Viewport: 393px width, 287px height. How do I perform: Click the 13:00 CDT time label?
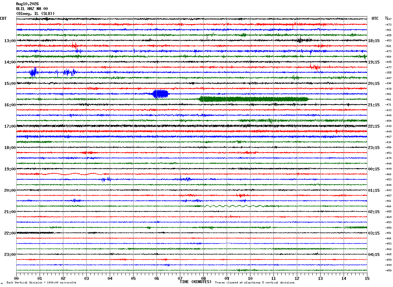click(x=10, y=41)
